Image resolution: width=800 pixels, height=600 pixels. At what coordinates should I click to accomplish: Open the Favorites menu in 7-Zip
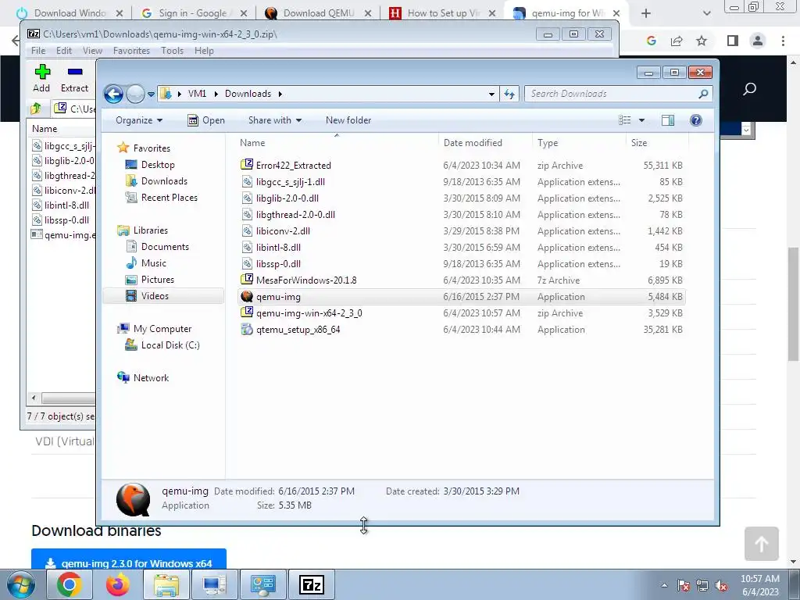click(131, 51)
